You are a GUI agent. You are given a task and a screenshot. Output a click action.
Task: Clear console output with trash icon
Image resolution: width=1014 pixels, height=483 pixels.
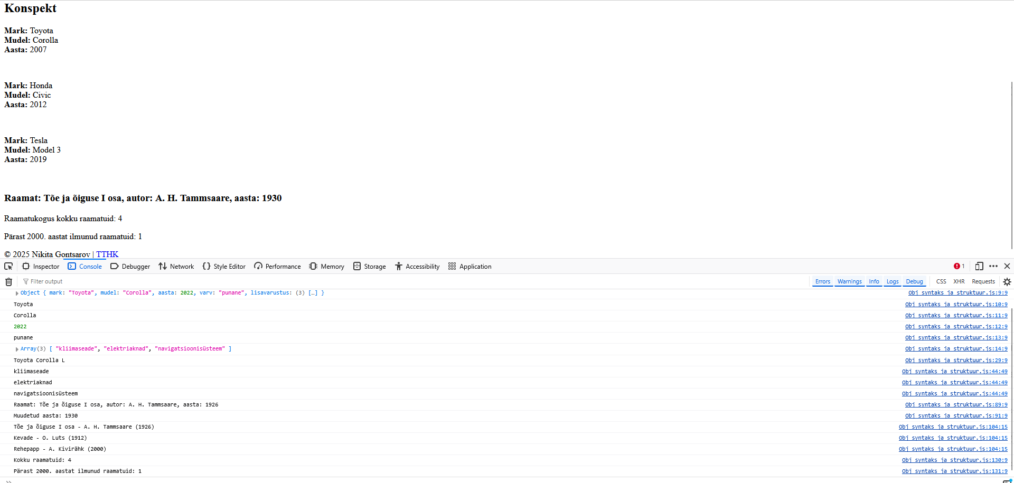tap(8, 282)
